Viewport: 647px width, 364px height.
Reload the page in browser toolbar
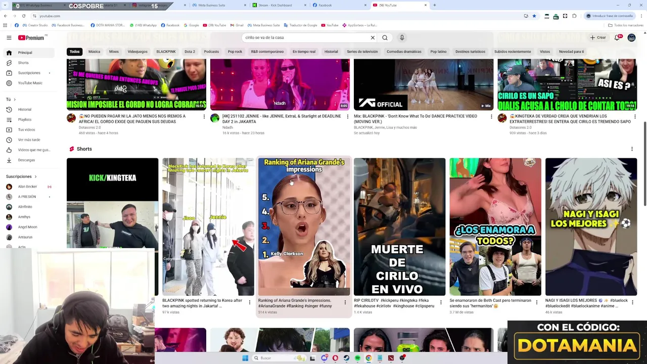[23, 16]
